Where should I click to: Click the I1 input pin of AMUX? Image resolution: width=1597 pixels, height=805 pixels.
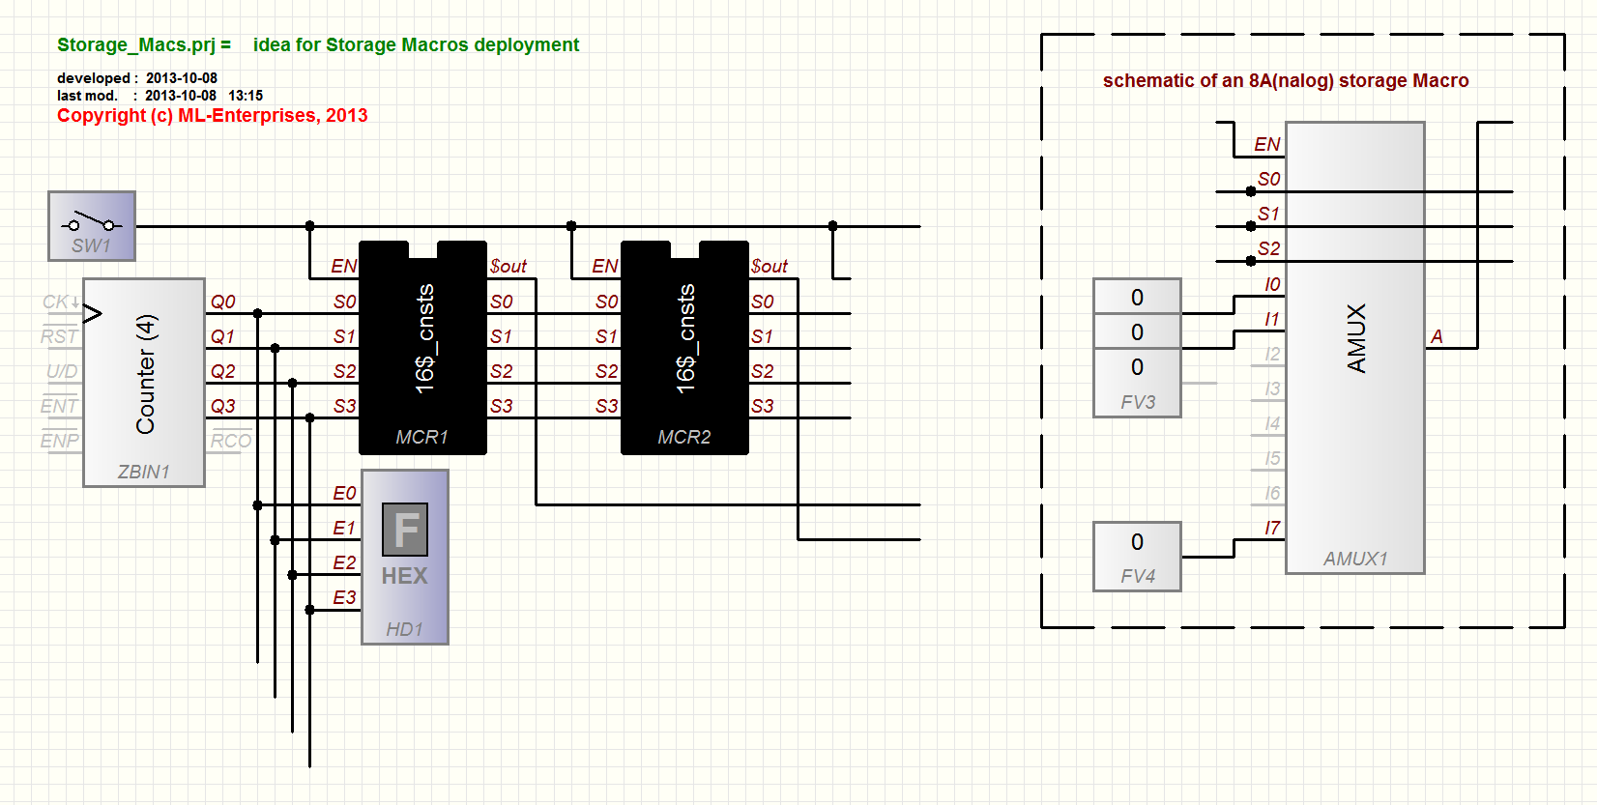1272,319
